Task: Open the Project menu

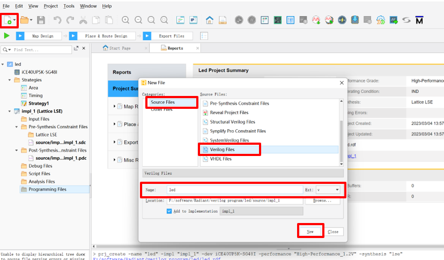Action: [51, 6]
